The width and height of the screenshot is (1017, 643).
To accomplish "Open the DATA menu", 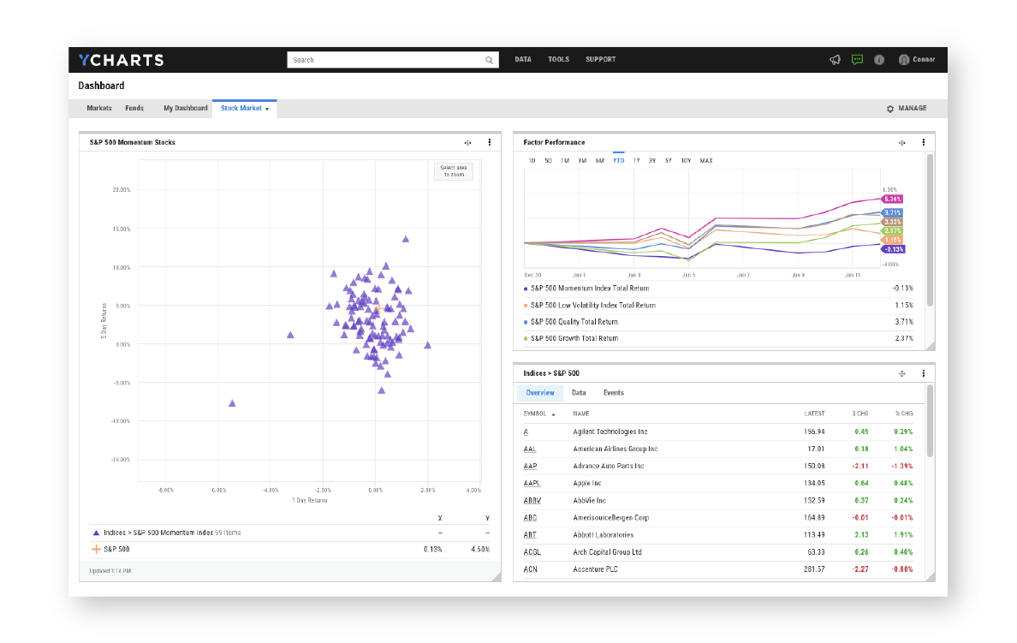I will [523, 59].
